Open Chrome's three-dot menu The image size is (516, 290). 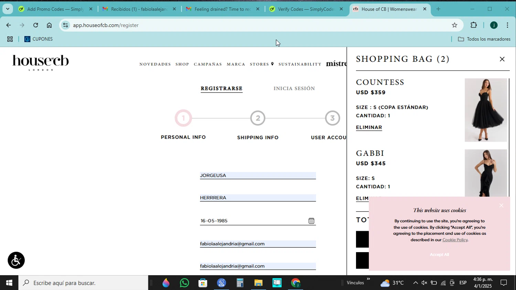click(x=507, y=25)
